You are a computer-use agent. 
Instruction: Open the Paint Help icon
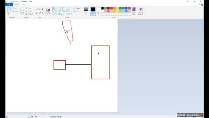pos(202,5)
